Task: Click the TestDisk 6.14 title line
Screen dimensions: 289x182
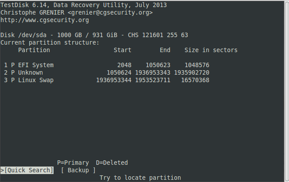Action: pyautogui.click(x=84, y=5)
